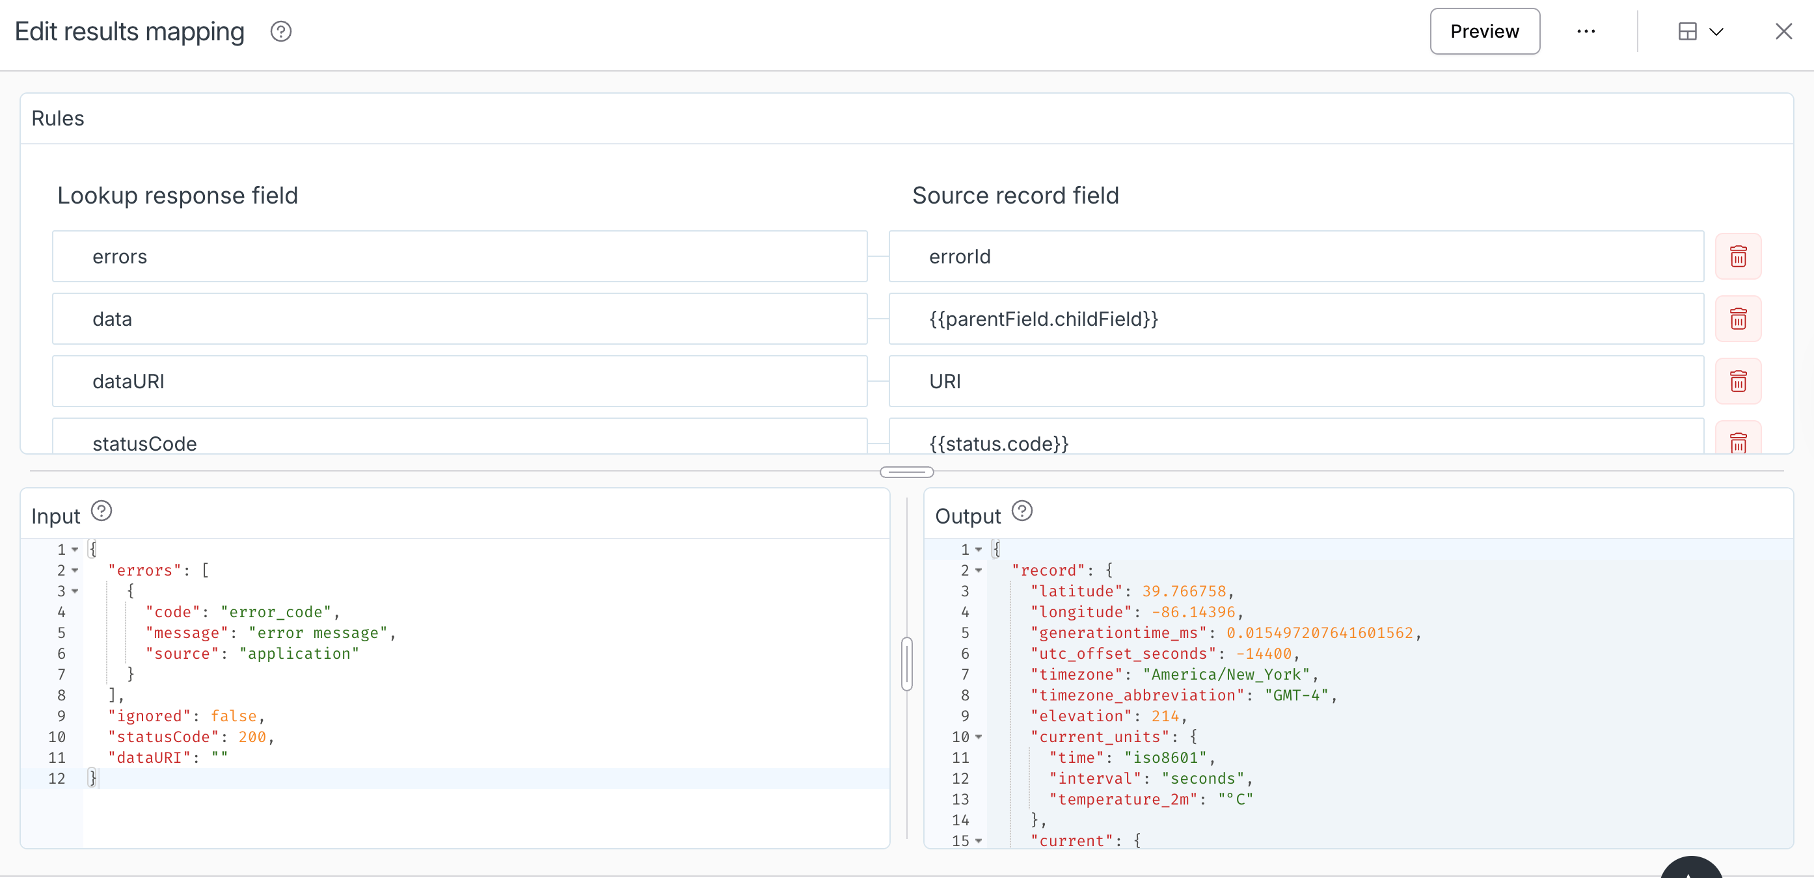
Task: Click the elevation value 214
Action: [x=1165, y=716]
